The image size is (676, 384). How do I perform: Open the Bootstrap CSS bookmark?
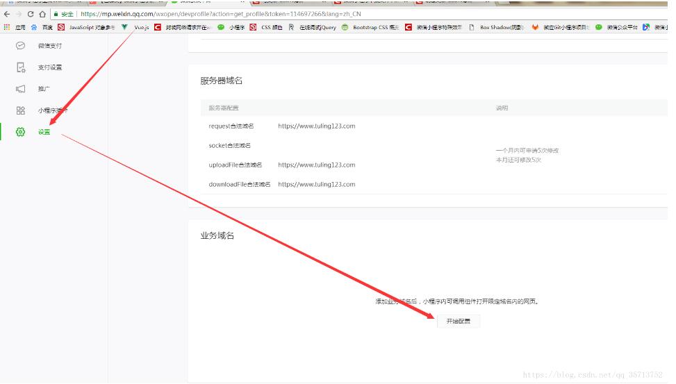(370, 27)
